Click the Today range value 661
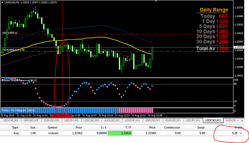This screenshot has width=249, height=143. [223, 16]
